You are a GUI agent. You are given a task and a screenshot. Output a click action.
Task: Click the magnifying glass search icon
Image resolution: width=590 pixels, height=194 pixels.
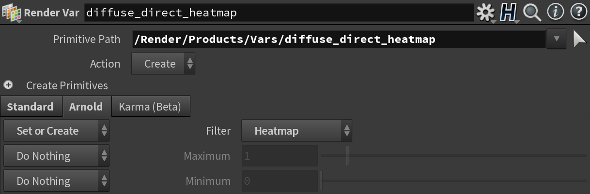click(x=532, y=13)
